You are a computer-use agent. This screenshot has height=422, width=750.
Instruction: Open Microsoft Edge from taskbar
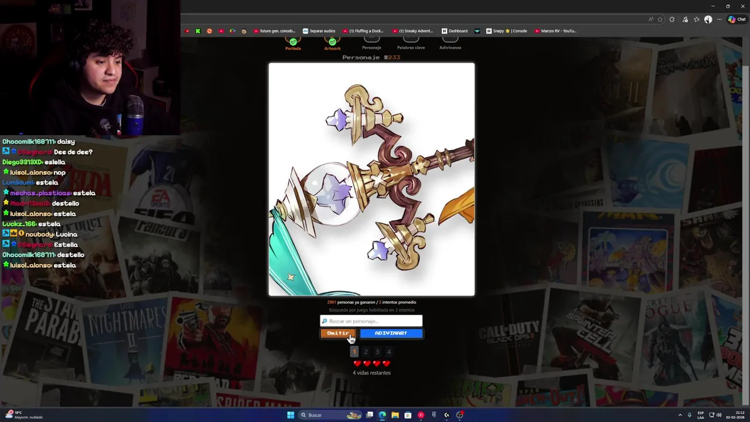point(382,415)
